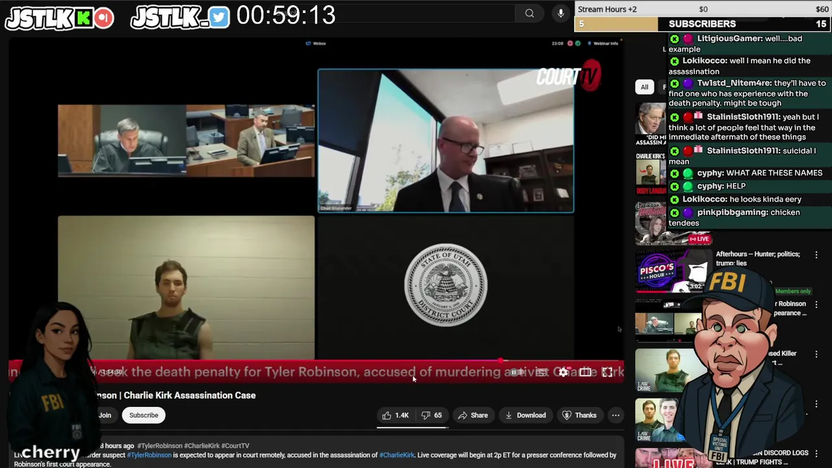Image resolution: width=832 pixels, height=468 pixels.
Task: Open the sidebar thumbnail with the red LIVE badge
Action: tap(672, 223)
